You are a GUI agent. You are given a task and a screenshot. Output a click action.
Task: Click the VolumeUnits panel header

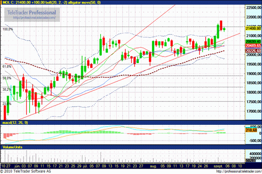pos(13,147)
